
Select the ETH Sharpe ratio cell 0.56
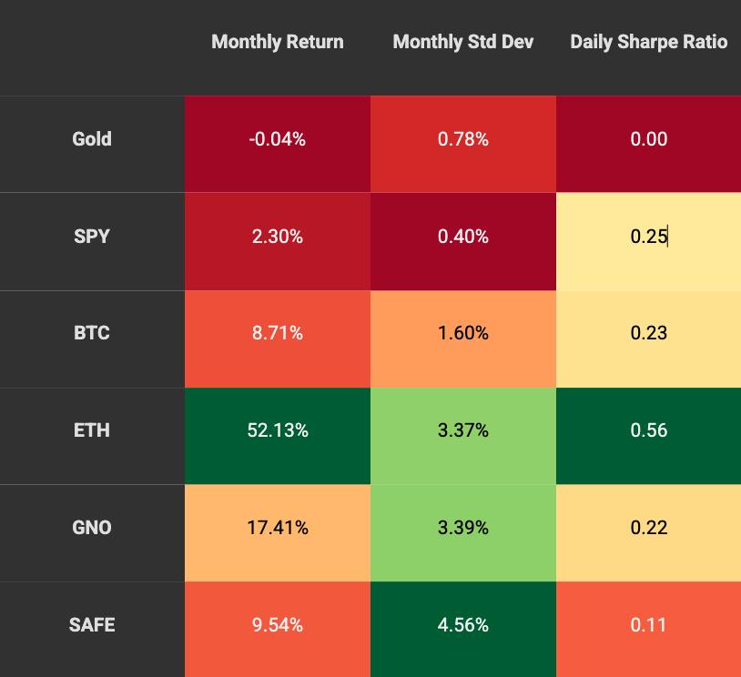click(x=648, y=430)
